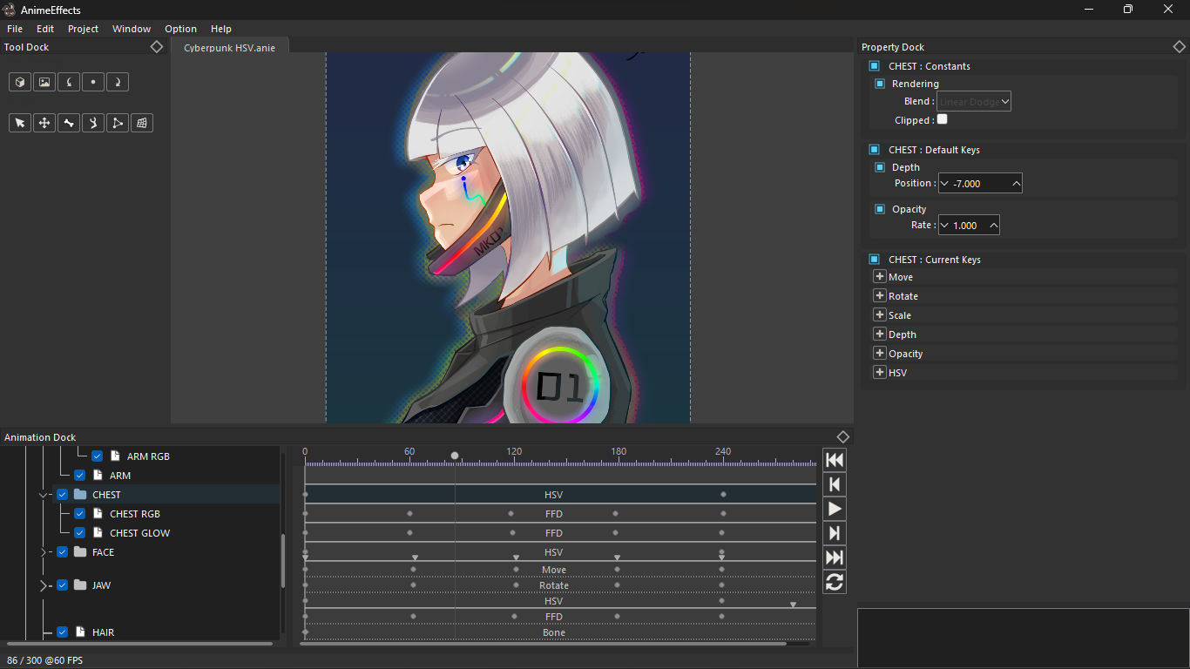This screenshot has height=669, width=1190.
Task: Uncheck the CHEST GLOW layer visibility
Action: pos(79,533)
